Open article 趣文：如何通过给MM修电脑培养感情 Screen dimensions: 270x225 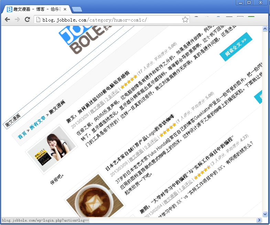(x=98, y=97)
